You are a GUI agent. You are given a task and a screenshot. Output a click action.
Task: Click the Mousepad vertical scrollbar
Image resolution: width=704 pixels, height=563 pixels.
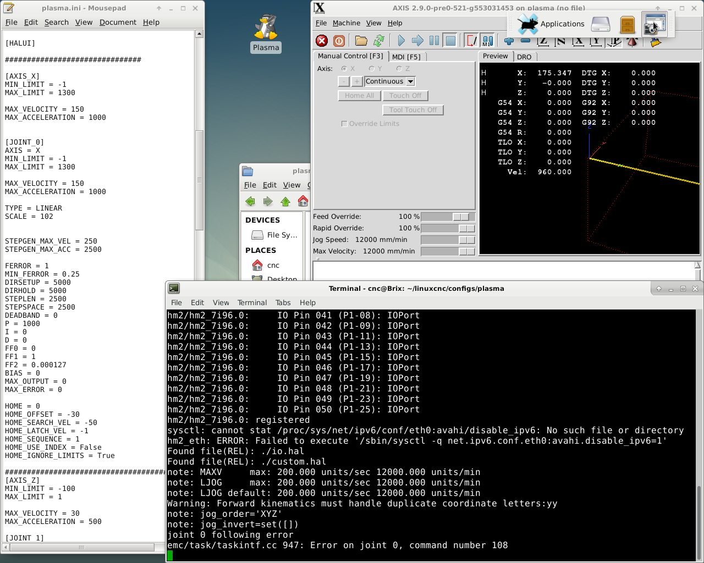(x=199, y=180)
